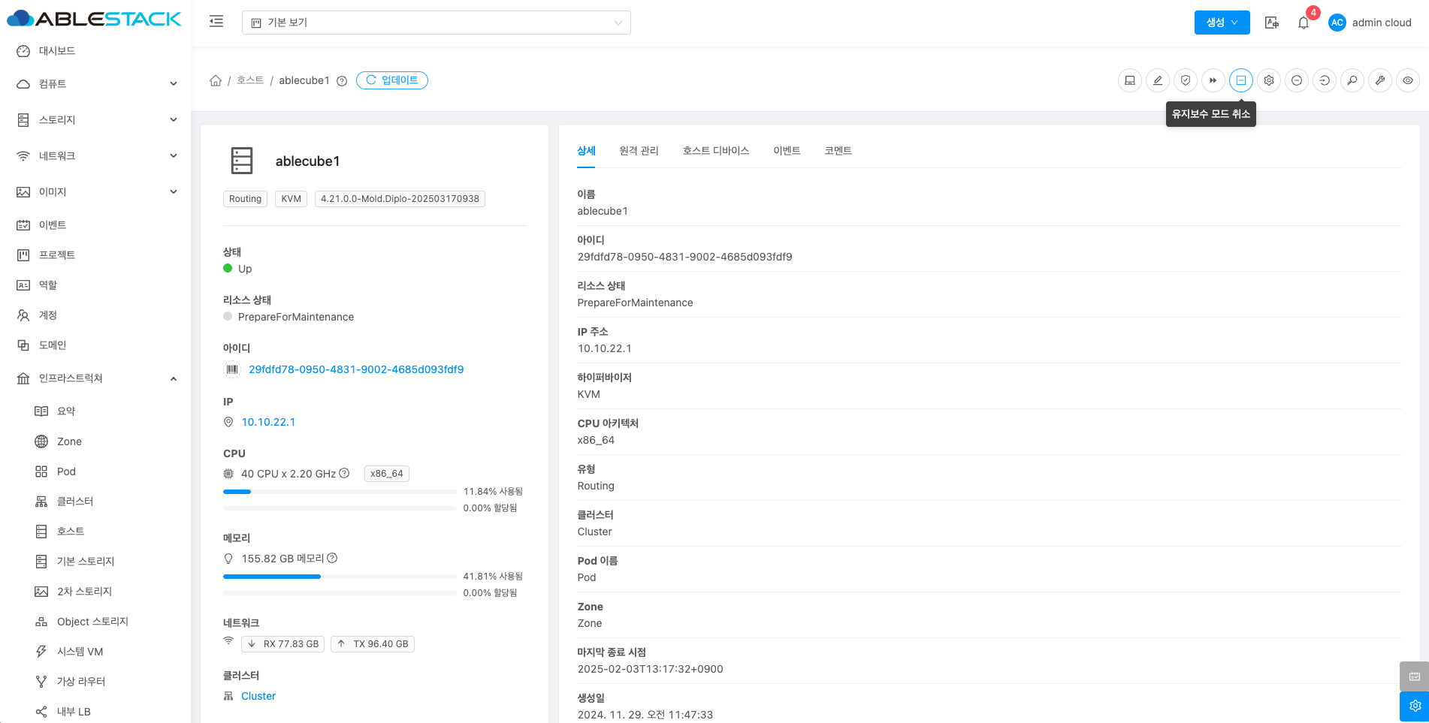Select Zone in the sidebar
Viewport: 1429px width, 723px height.
click(x=69, y=441)
